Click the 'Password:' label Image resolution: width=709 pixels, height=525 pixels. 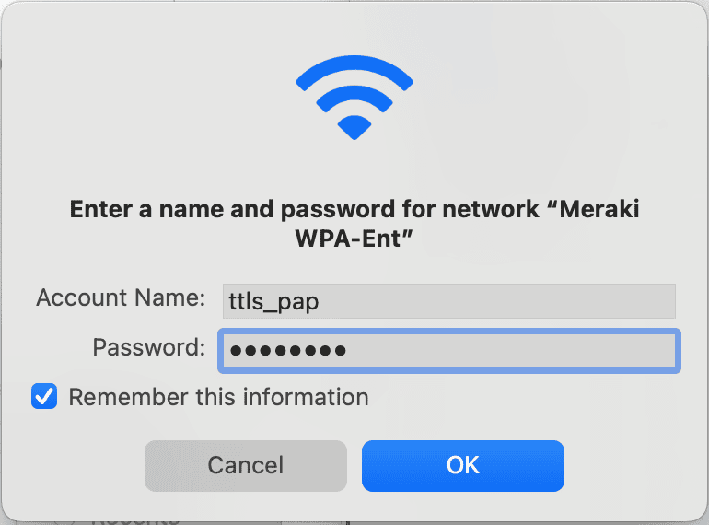149,348
